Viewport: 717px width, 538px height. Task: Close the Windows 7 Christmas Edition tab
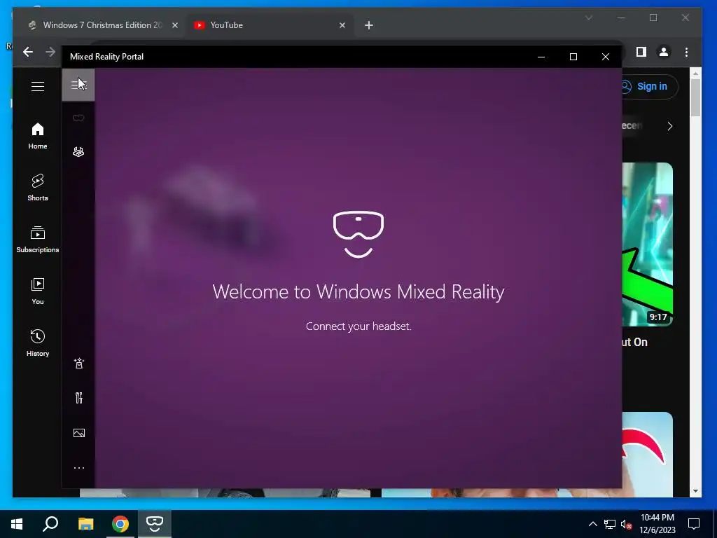174,25
